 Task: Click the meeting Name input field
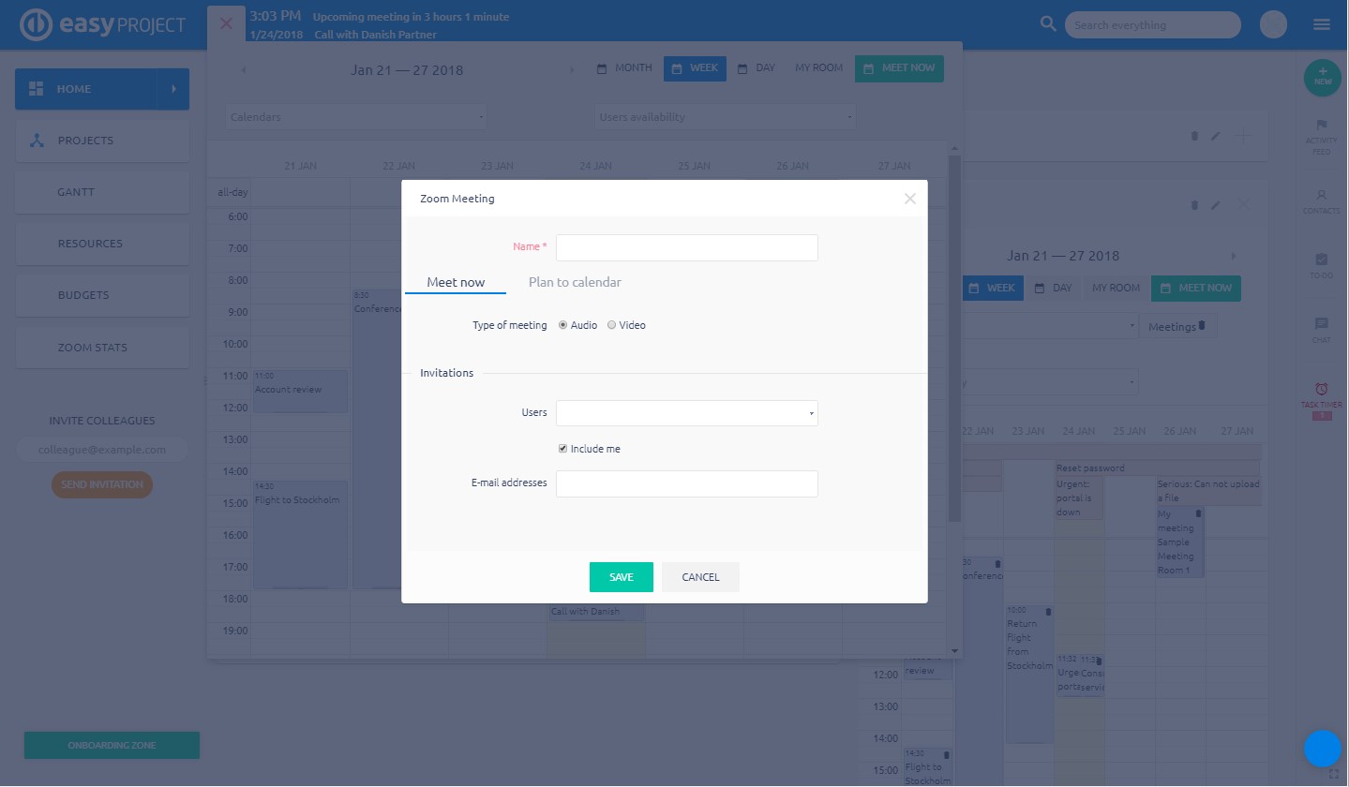(x=686, y=247)
